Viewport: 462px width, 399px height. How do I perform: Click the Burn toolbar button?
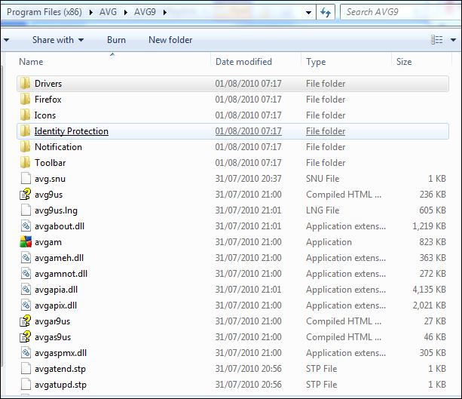[116, 40]
